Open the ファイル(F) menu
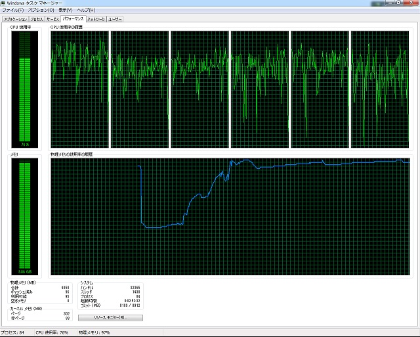This screenshot has height=337, width=420. click(x=13, y=11)
